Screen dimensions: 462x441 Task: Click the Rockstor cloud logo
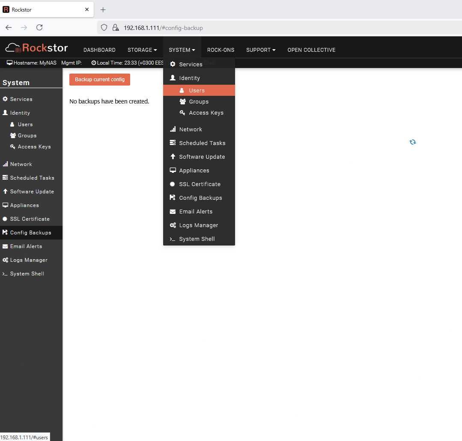point(36,47)
